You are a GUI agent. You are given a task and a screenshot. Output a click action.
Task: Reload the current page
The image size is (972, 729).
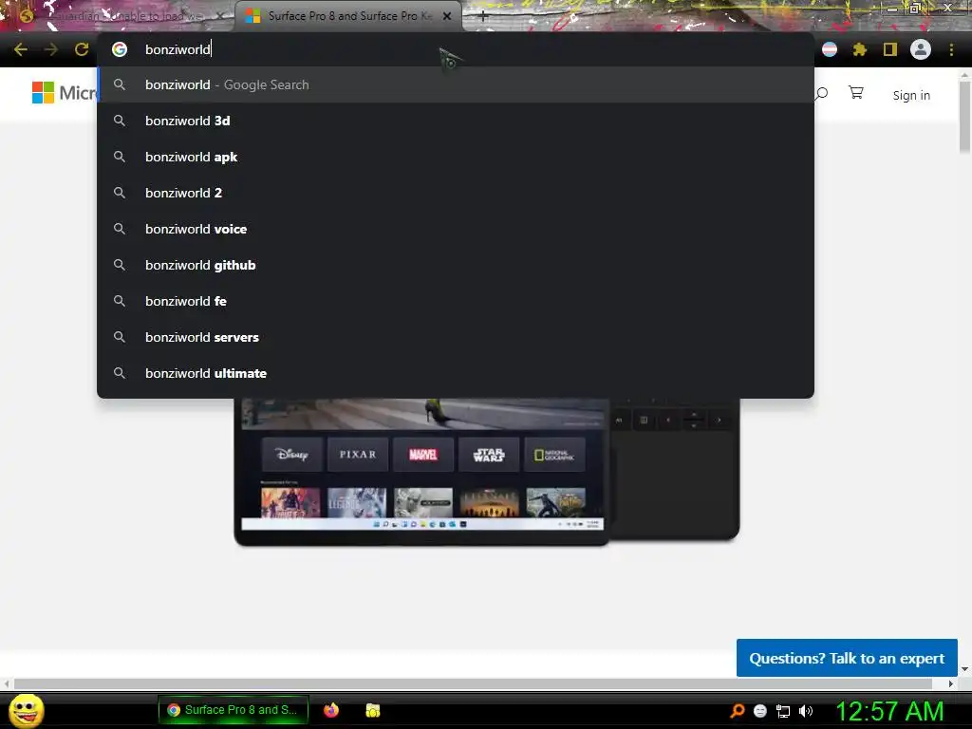tap(82, 49)
